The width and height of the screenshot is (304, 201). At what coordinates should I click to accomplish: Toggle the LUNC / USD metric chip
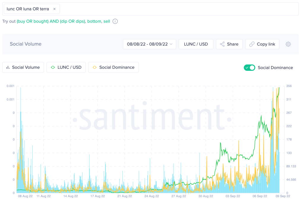(x=66, y=67)
